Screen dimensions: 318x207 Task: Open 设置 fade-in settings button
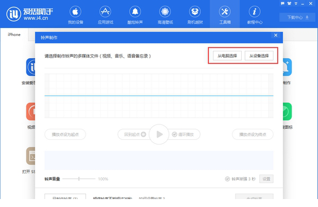[x=266, y=179]
